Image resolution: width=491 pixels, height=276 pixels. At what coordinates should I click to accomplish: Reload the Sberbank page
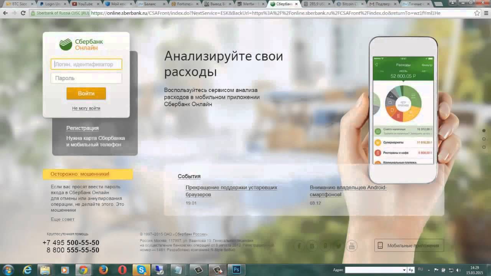[x=23, y=13]
